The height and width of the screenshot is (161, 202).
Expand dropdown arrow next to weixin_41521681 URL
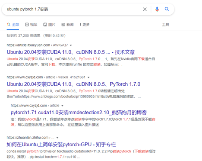[88, 77]
